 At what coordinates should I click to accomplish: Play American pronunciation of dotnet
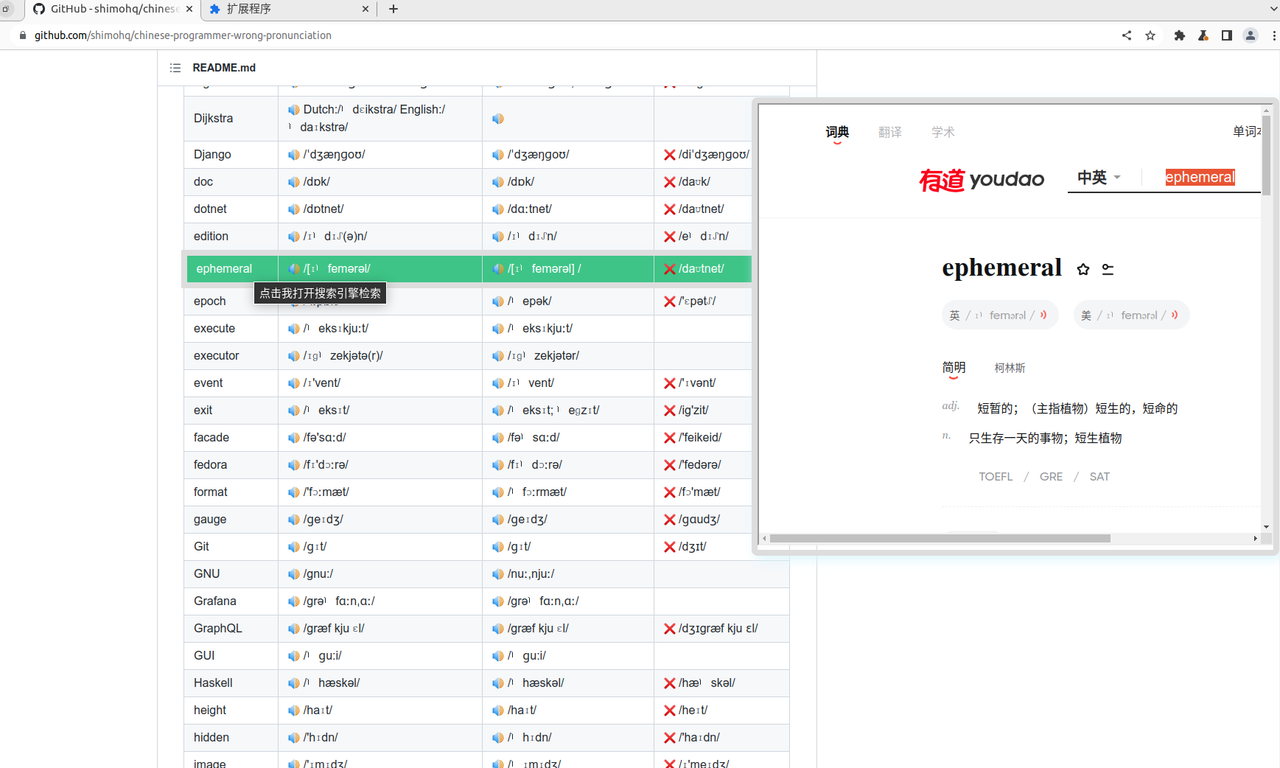tap(497, 209)
